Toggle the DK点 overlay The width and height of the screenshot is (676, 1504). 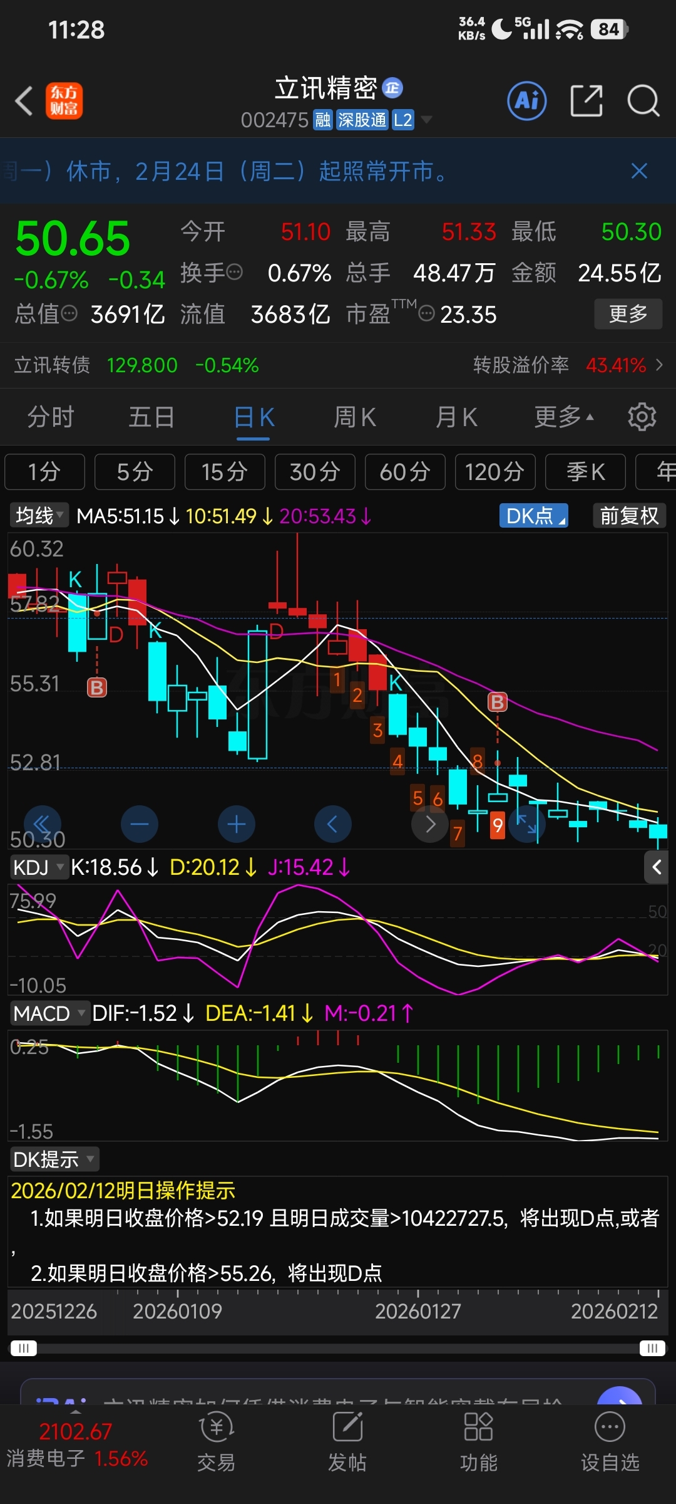point(534,516)
